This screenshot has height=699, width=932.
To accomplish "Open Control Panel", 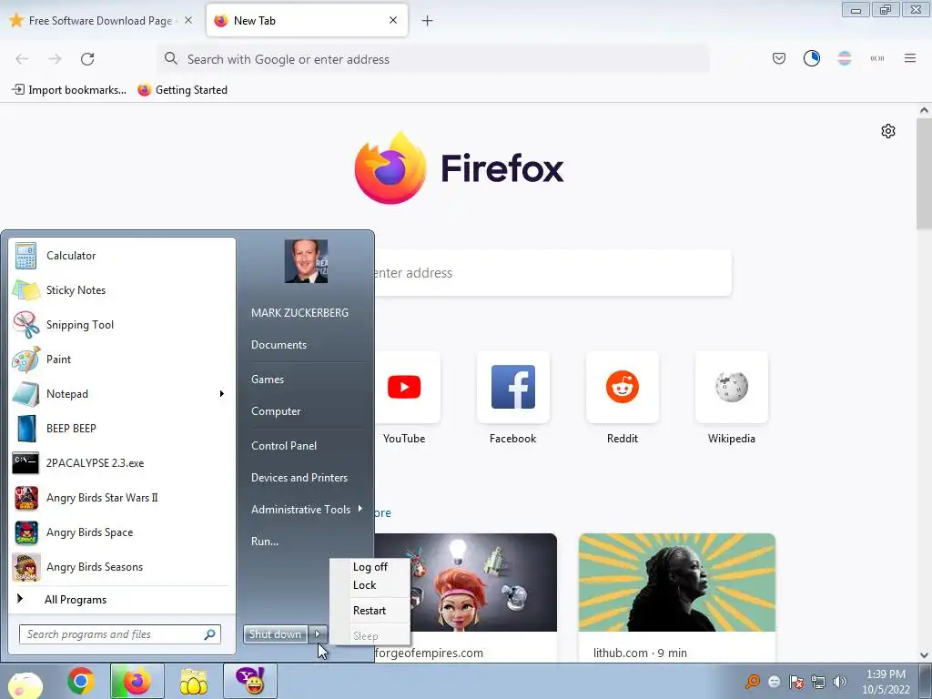I will 284,446.
